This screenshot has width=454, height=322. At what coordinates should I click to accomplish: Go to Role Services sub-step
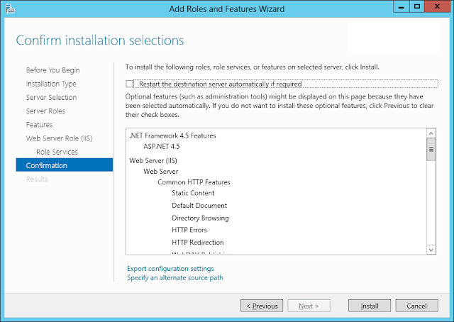pos(57,152)
